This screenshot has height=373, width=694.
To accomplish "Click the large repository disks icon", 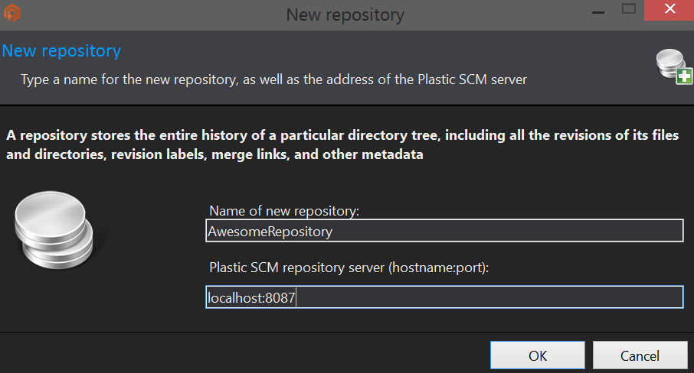I will [x=54, y=229].
